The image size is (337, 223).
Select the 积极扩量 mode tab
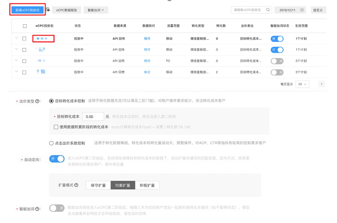147,186
